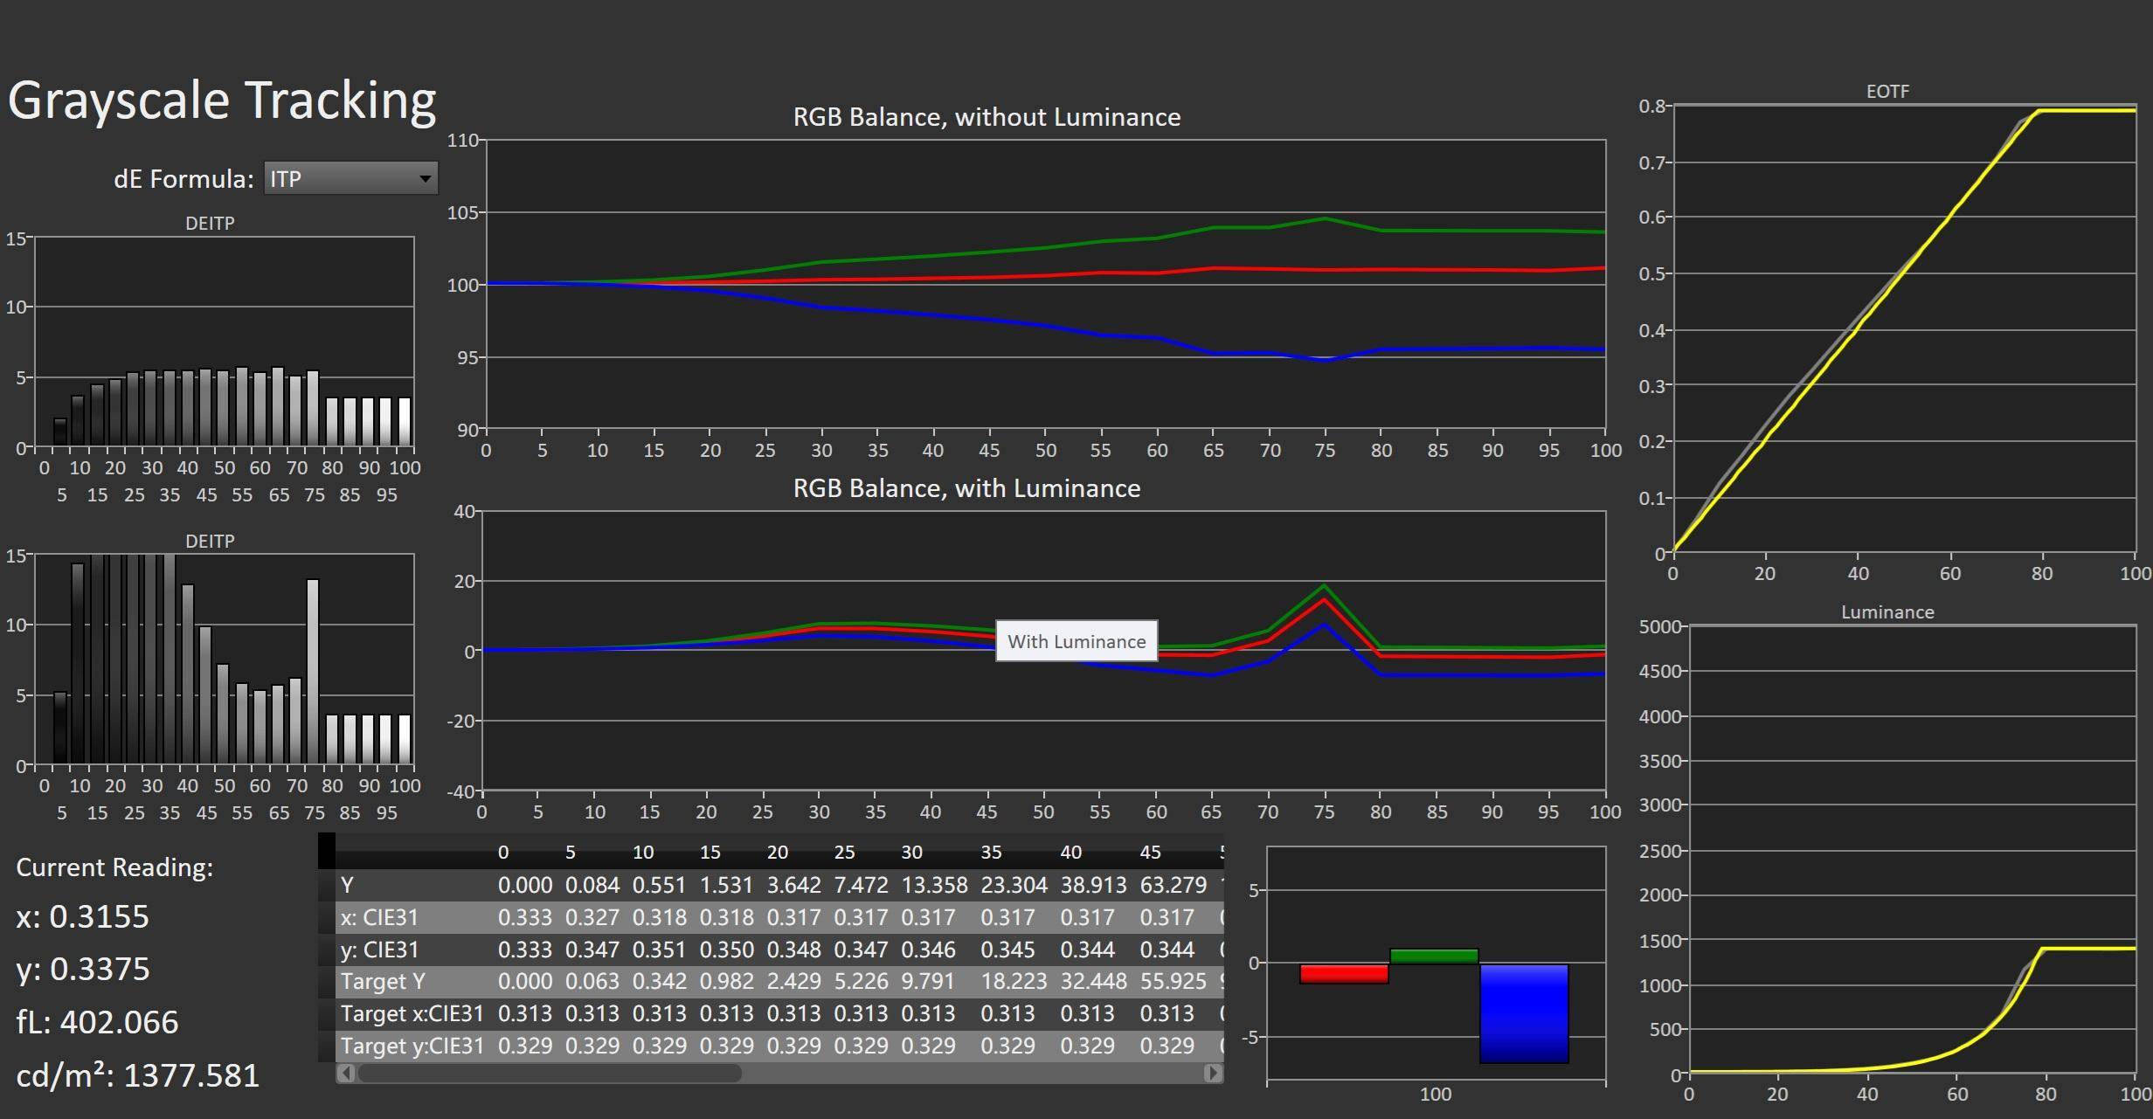Screen dimensions: 2153x1119
Task: Click the table's black top-left corner cell
Action: [326, 851]
